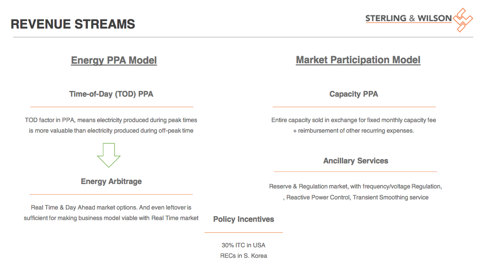
Task: Open the Market Participation Model underlined heading
Action: (358, 60)
